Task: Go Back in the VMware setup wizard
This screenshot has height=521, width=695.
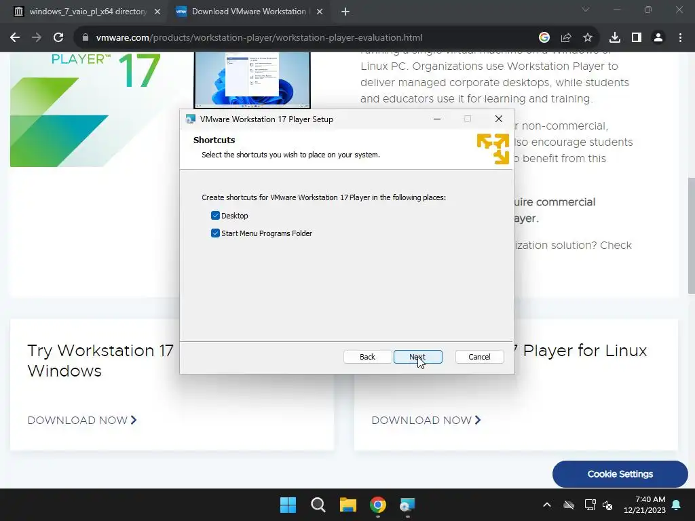Action: (367, 357)
